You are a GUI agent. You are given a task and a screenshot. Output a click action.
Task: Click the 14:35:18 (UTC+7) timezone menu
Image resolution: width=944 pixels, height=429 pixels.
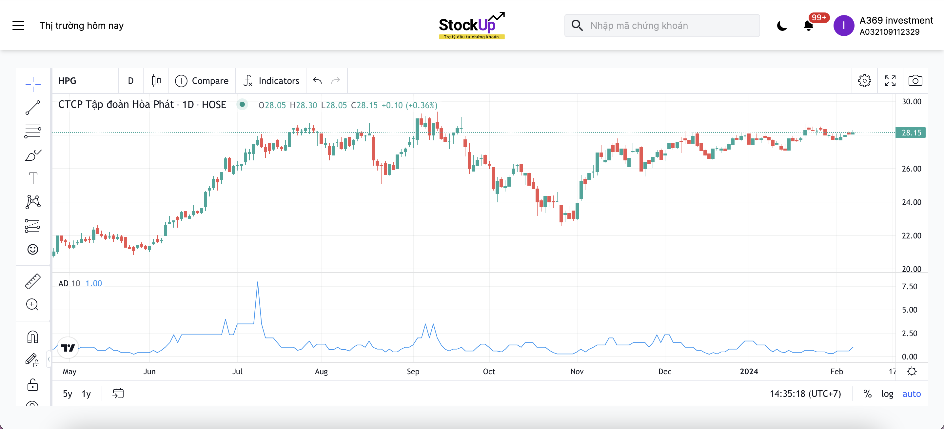[x=805, y=394]
